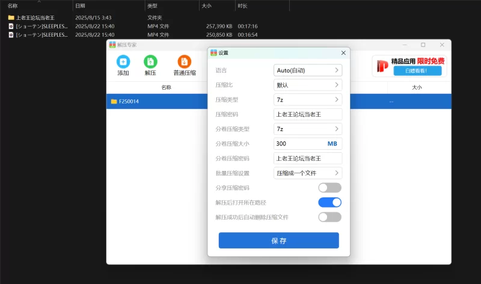
Task: Sort Explorer by 大小 column
Action: coord(206,6)
